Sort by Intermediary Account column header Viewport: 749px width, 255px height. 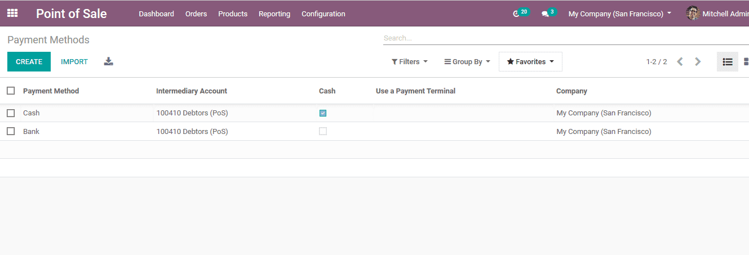(x=192, y=91)
